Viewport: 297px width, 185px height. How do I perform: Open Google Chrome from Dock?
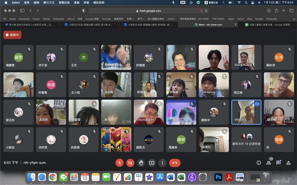coord(53,177)
